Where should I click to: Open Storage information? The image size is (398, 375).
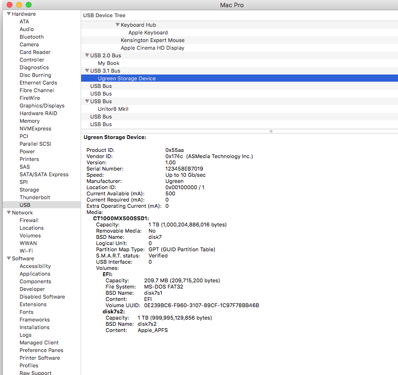point(30,190)
